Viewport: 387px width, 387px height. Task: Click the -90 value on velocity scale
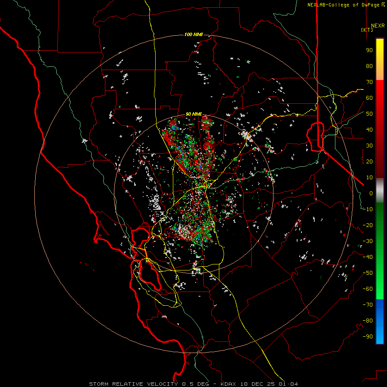(x=368, y=337)
